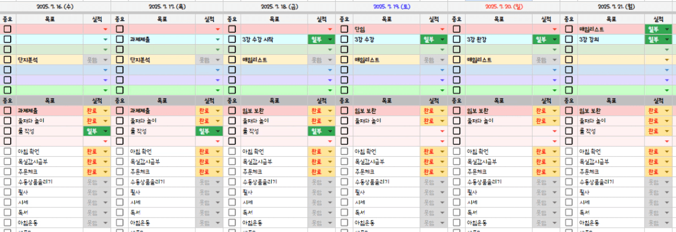This screenshot has width=676, height=232.
Task: Select 주문체크 cell on 7. 17 (목)
Action: click(162, 172)
